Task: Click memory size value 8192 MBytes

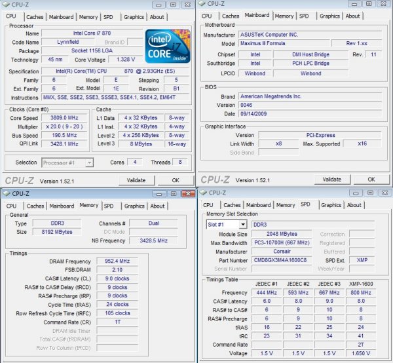Action: click(x=57, y=232)
